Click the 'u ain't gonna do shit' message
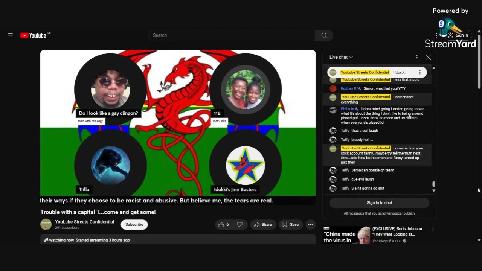Screen dimensions: 482x271 pyautogui.click(x=368, y=188)
